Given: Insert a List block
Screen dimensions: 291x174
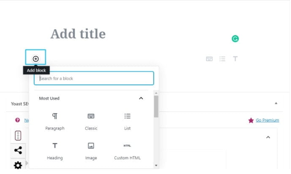Looking at the screenshot, I should tap(127, 122).
